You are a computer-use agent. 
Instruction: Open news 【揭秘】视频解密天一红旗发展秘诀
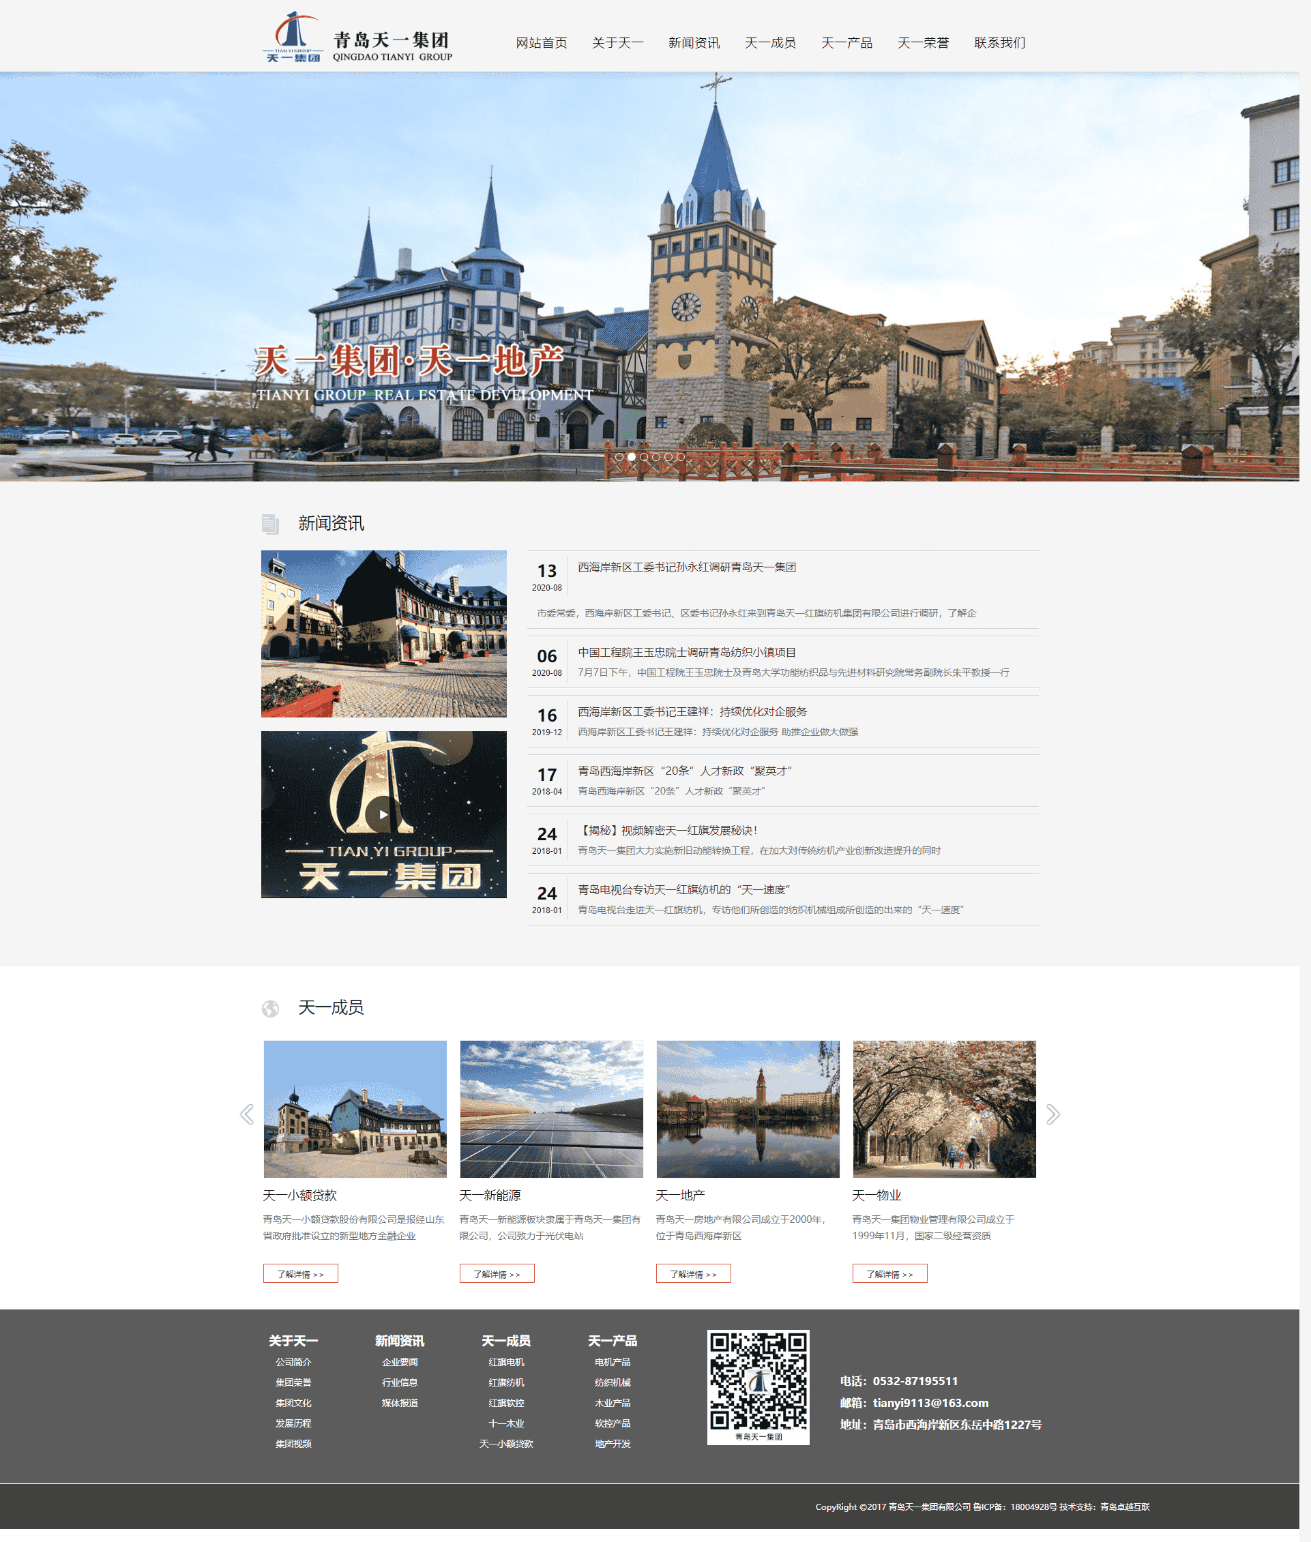(667, 831)
